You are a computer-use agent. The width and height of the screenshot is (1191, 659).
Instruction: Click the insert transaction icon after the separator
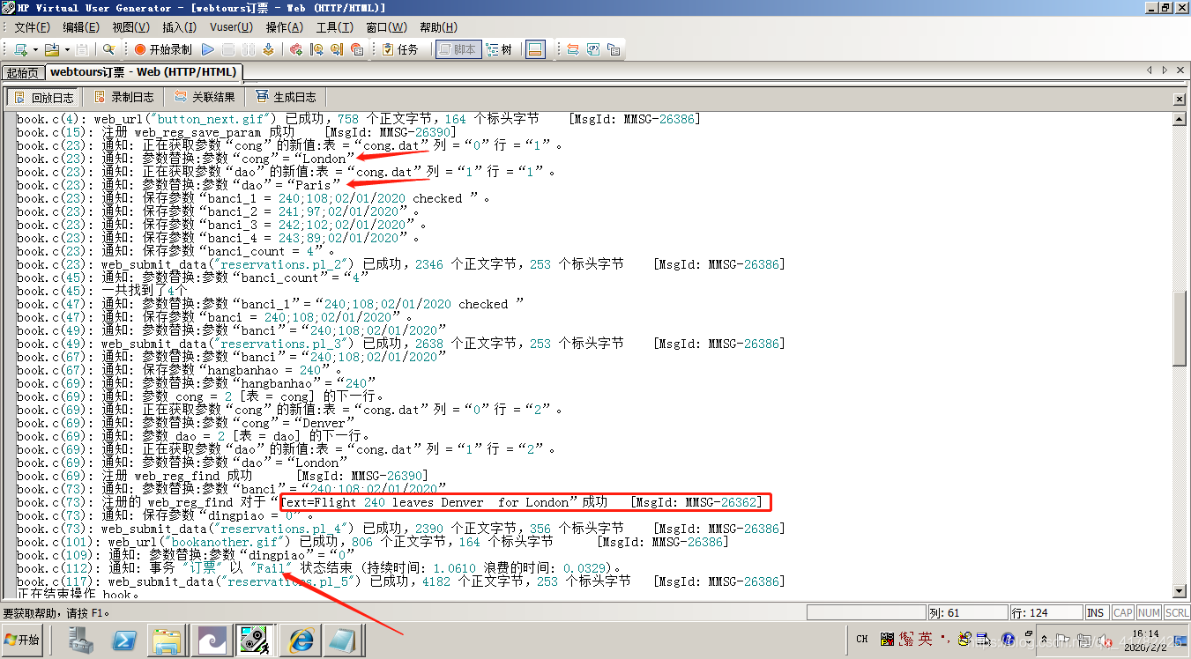click(296, 50)
